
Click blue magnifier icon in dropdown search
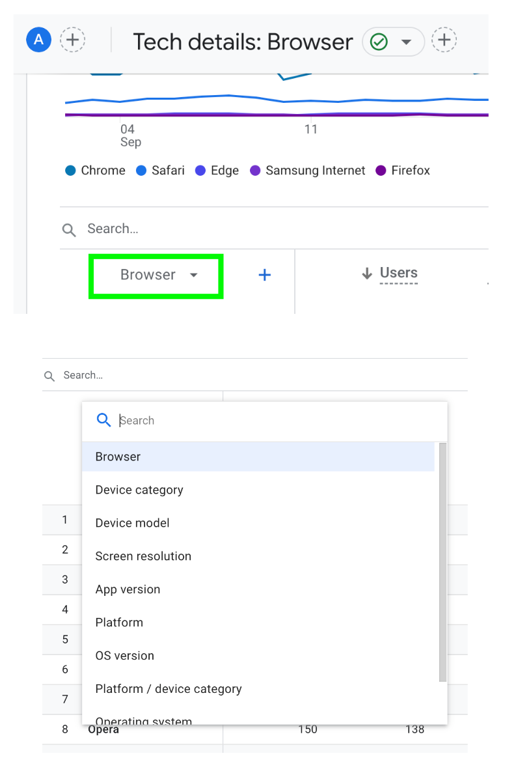tap(104, 419)
